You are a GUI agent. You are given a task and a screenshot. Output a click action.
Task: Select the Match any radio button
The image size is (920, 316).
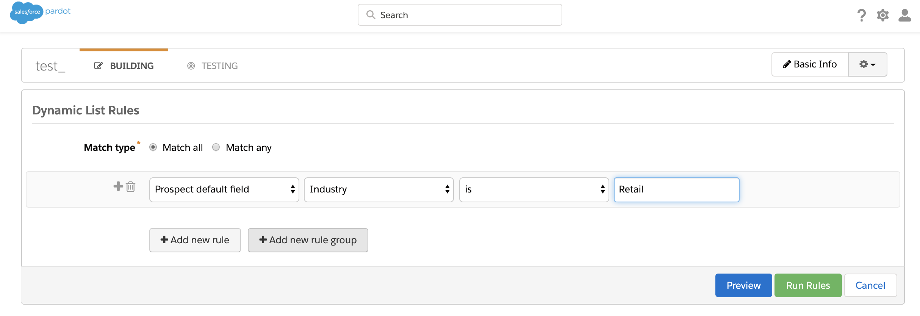pyautogui.click(x=216, y=147)
